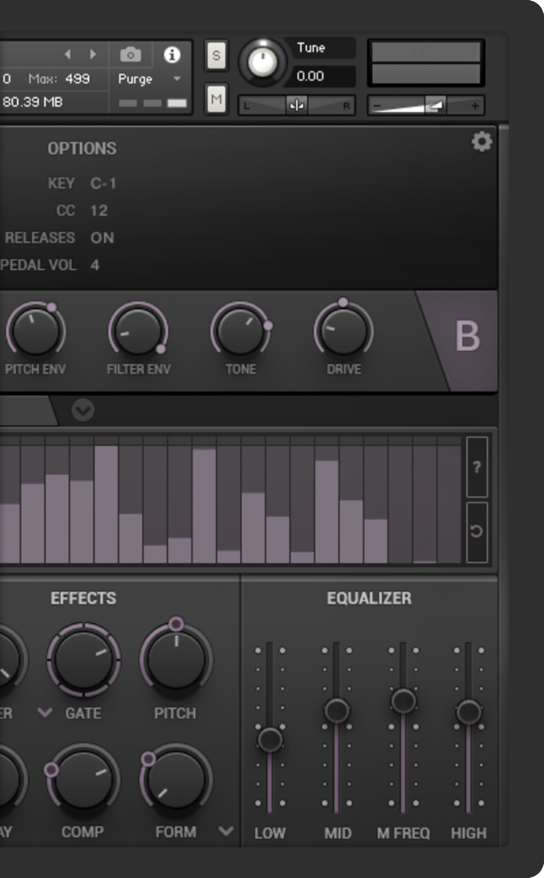544x878 pixels.
Task: Click the Tune value 0.00 field
Action: click(323, 76)
